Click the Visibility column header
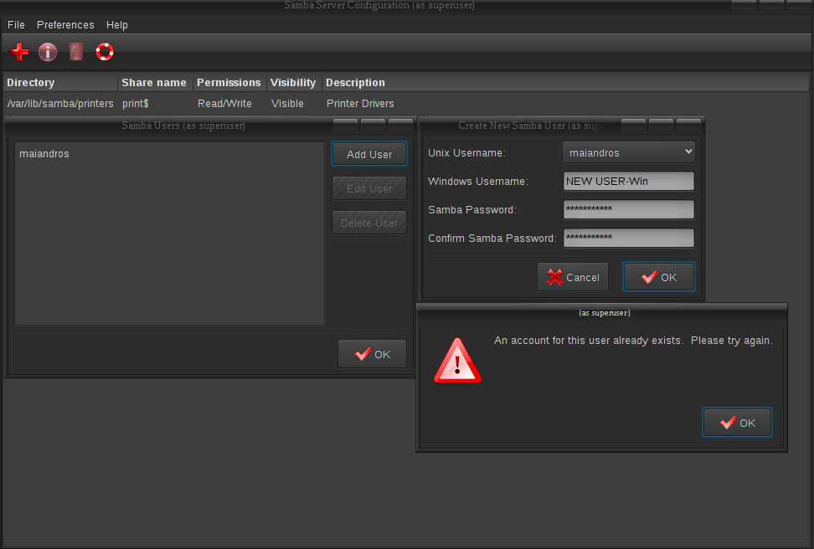 point(293,83)
